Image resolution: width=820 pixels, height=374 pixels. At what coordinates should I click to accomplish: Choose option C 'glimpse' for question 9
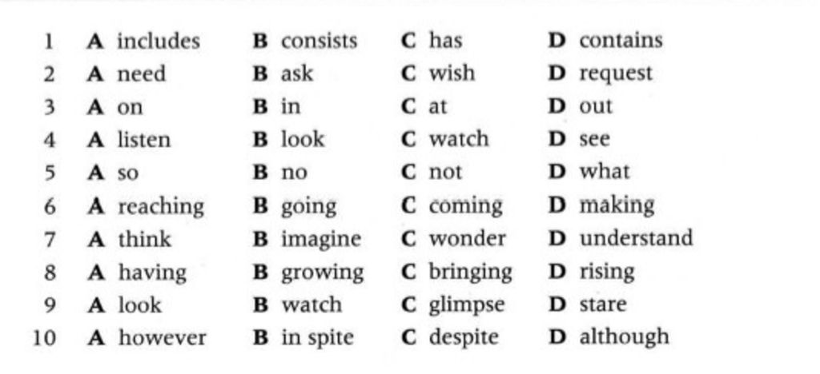pos(467,304)
